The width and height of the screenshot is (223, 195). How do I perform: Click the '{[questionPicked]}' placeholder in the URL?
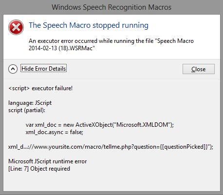click(x=184, y=147)
